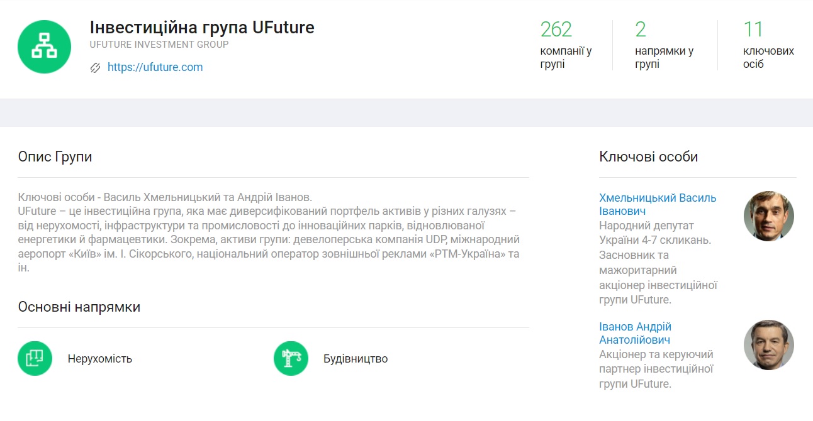The height and width of the screenshot is (421, 813).
Task: Open Іванов Андрій Анатолійович profile link
Action: 636,334
